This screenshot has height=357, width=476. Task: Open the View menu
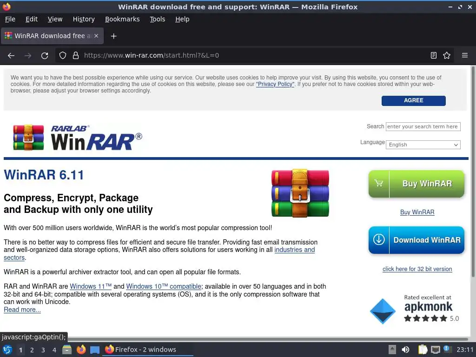55,19
